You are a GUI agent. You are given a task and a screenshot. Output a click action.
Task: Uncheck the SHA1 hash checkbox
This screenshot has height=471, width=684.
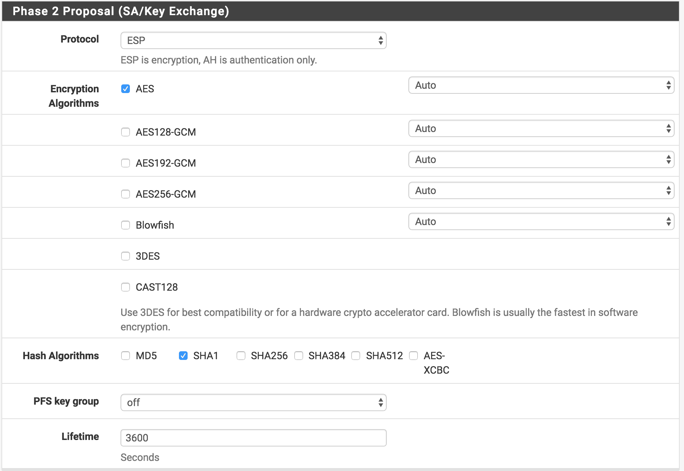tap(183, 356)
